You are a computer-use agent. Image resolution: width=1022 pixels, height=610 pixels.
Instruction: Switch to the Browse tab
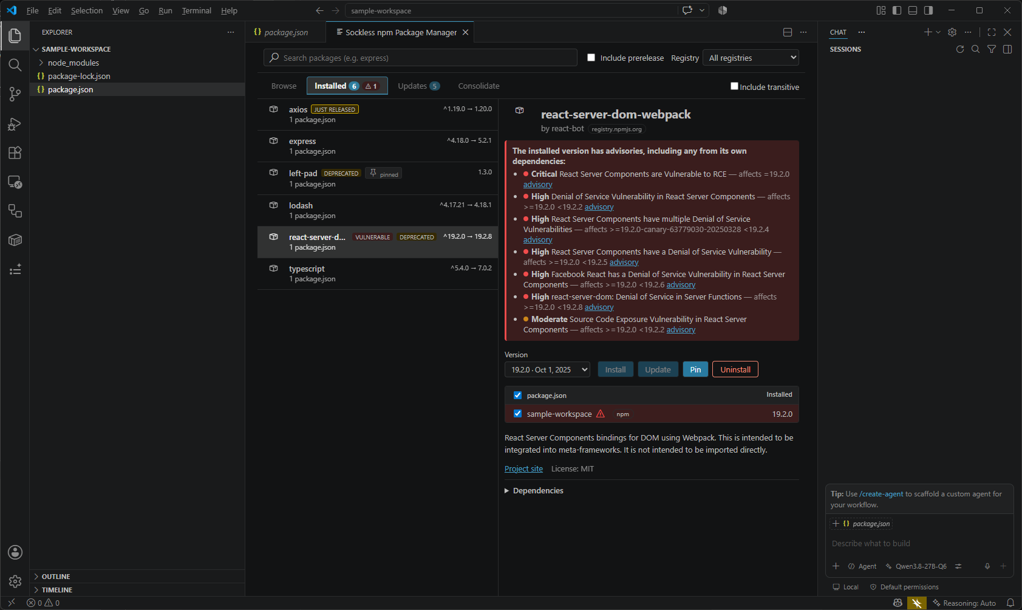(x=284, y=86)
